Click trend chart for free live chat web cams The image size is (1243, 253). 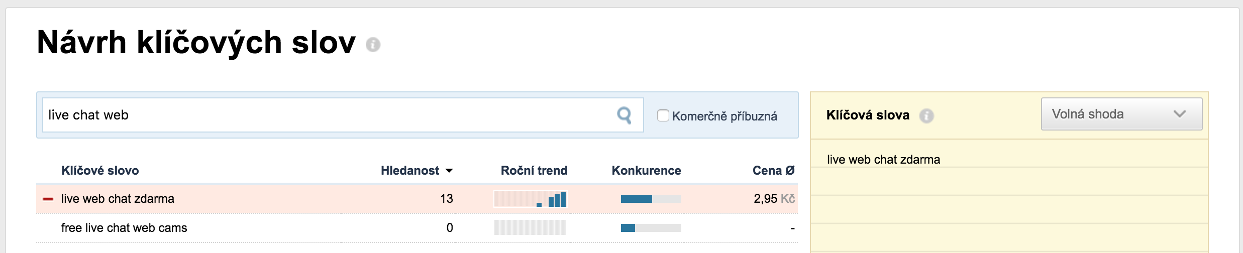point(530,228)
